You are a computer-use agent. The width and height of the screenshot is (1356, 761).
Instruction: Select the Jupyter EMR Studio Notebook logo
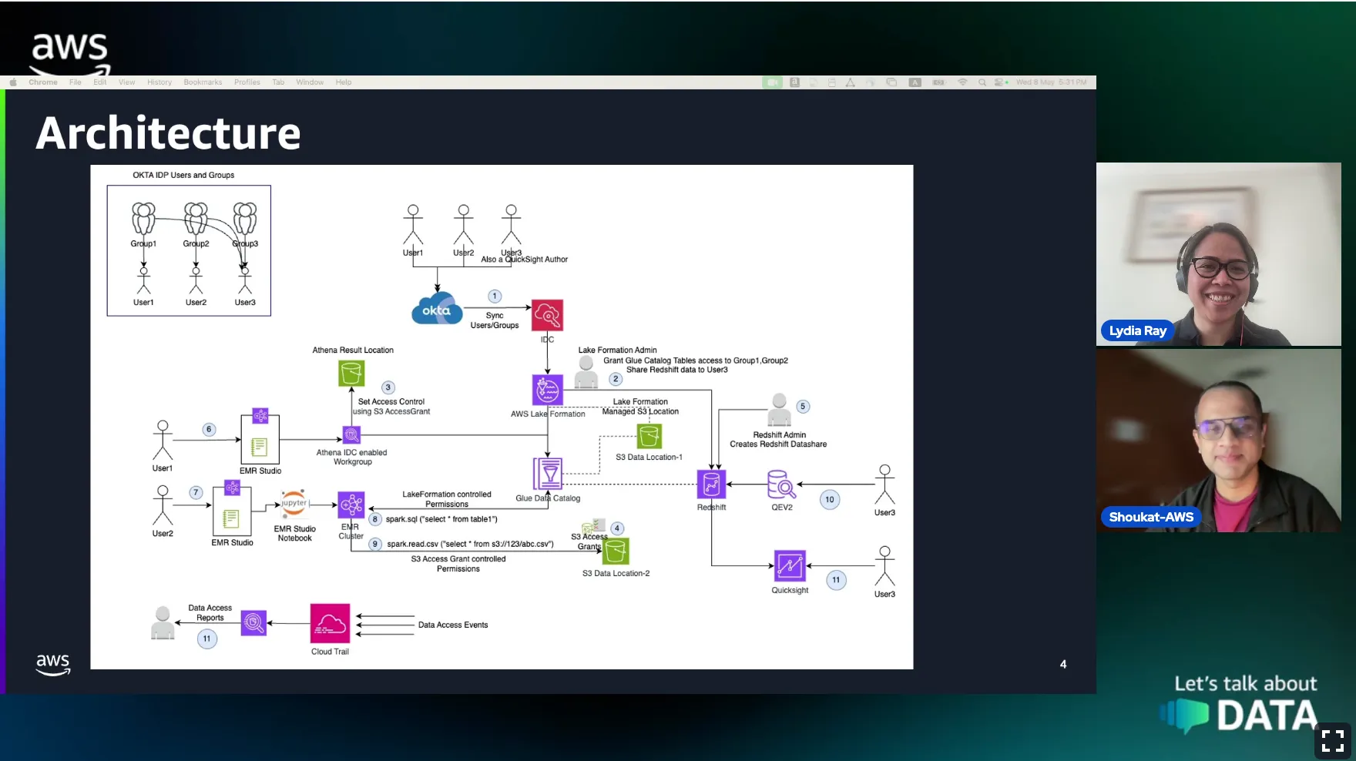tap(294, 504)
